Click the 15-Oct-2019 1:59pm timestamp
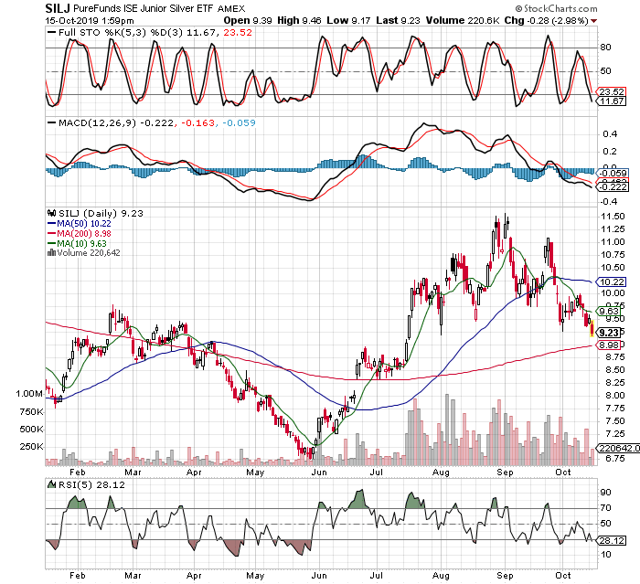 90,21
